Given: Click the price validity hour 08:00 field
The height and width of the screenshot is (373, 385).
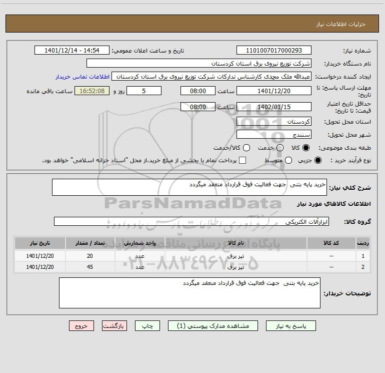Looking at the screenshot, I should coord(198,107).
